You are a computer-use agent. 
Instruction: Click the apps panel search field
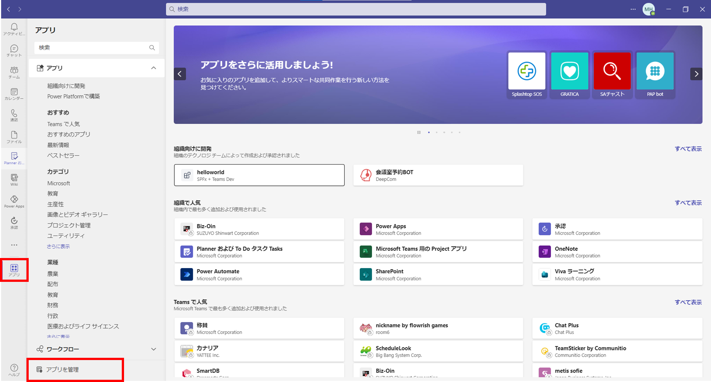click(93, 48)
